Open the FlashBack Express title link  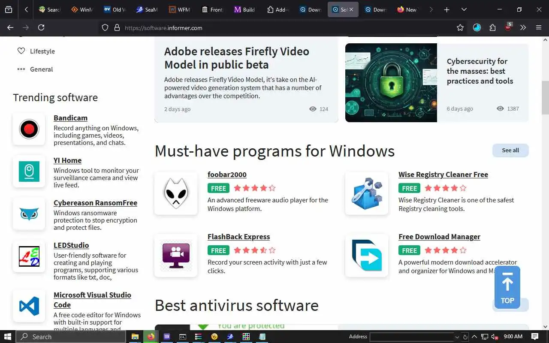click(238, 237)
